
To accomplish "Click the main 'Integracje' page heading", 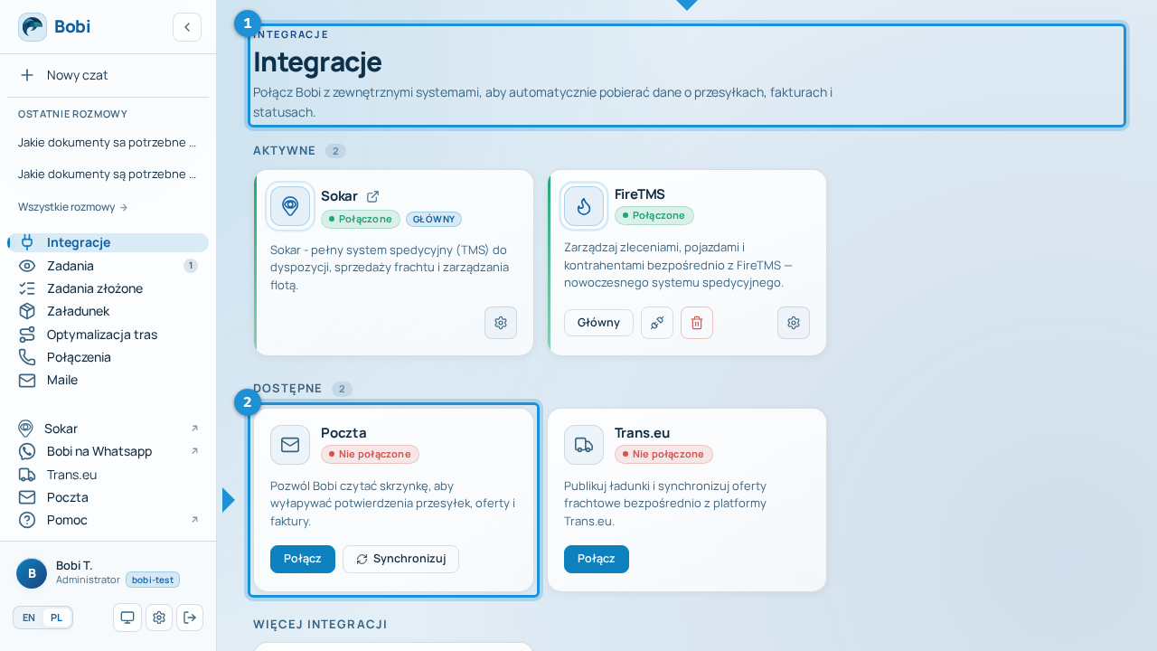I will 317,62.
